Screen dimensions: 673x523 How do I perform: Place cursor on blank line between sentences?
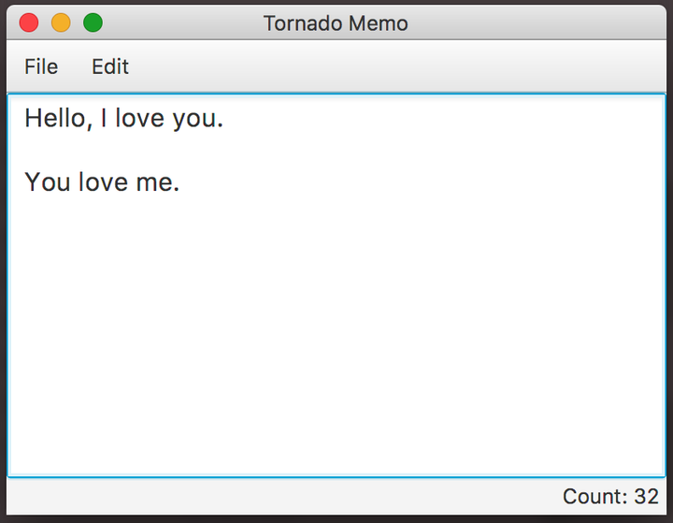(x=336, y=150)
